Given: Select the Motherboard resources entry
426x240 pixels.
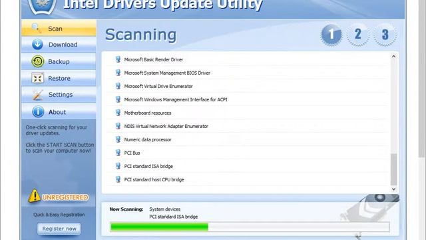Looking at the screenshot, I should pos(247,113).
